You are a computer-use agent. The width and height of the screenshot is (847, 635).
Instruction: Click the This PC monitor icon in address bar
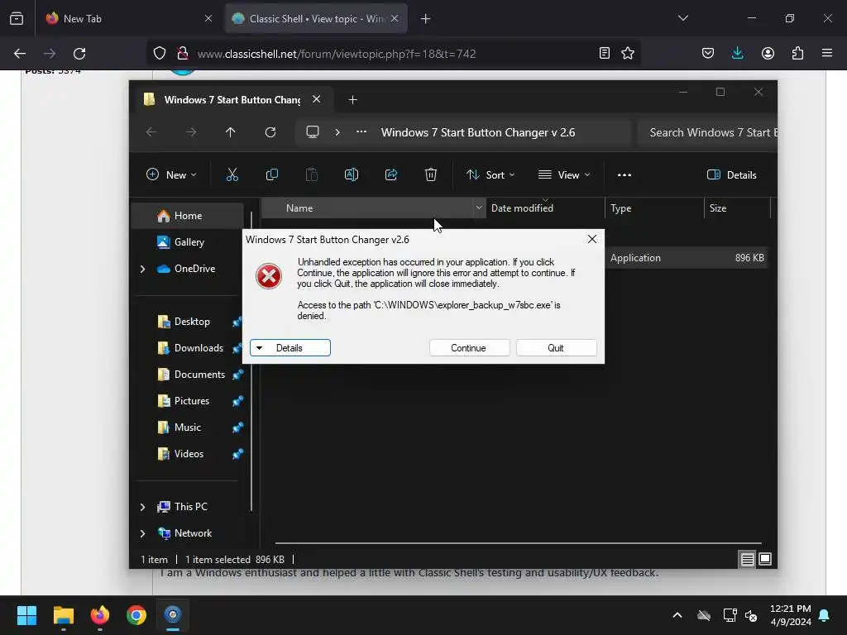click(x=312, y=132)
